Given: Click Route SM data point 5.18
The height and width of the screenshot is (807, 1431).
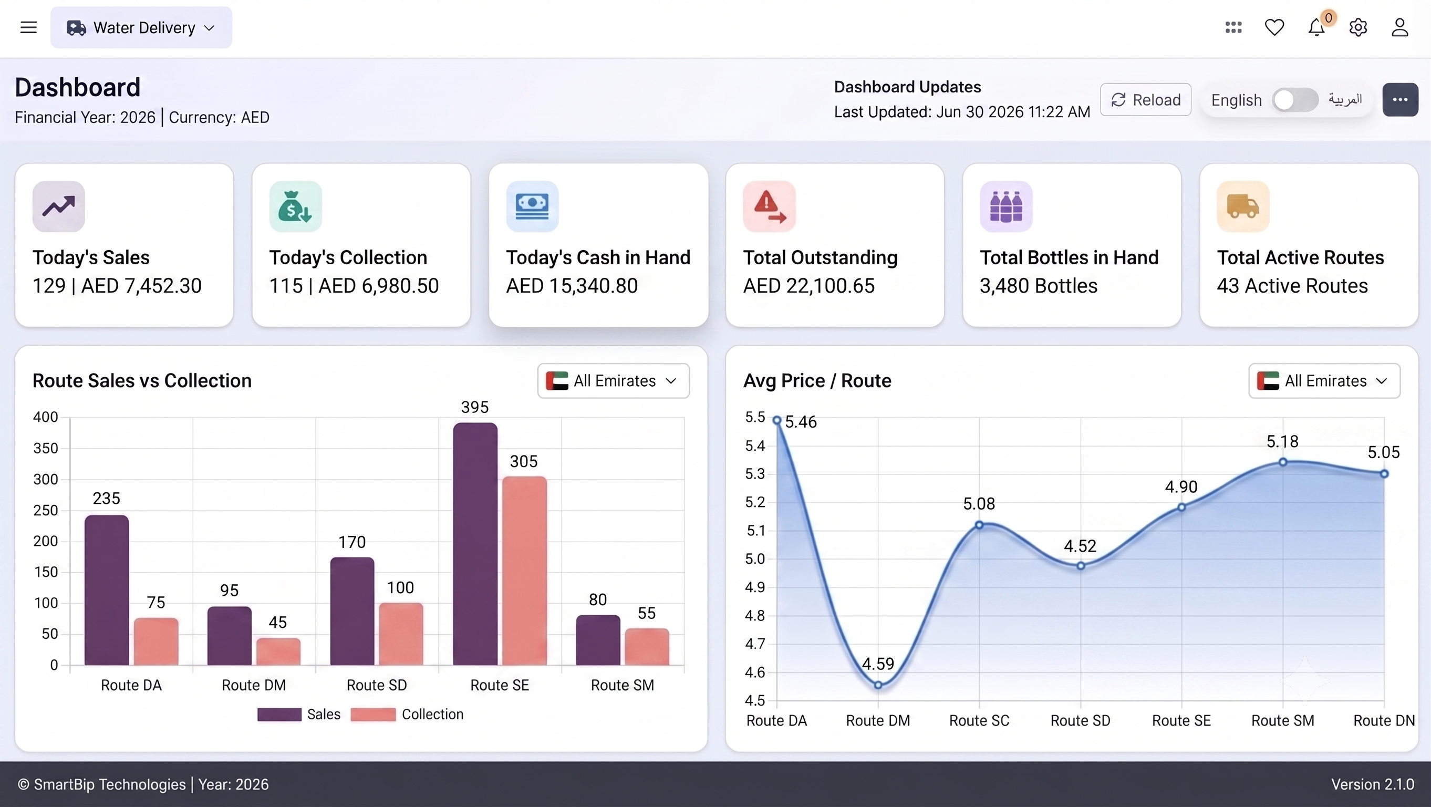Looking at the screenshot, I should tap(1283, 462).
